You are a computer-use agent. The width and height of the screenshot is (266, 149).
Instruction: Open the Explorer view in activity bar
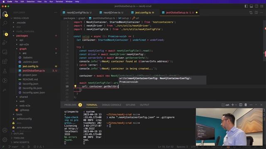pyautogui.click(x=5, y=14)
